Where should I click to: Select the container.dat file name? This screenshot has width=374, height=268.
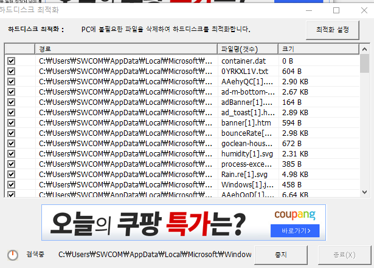243,61
